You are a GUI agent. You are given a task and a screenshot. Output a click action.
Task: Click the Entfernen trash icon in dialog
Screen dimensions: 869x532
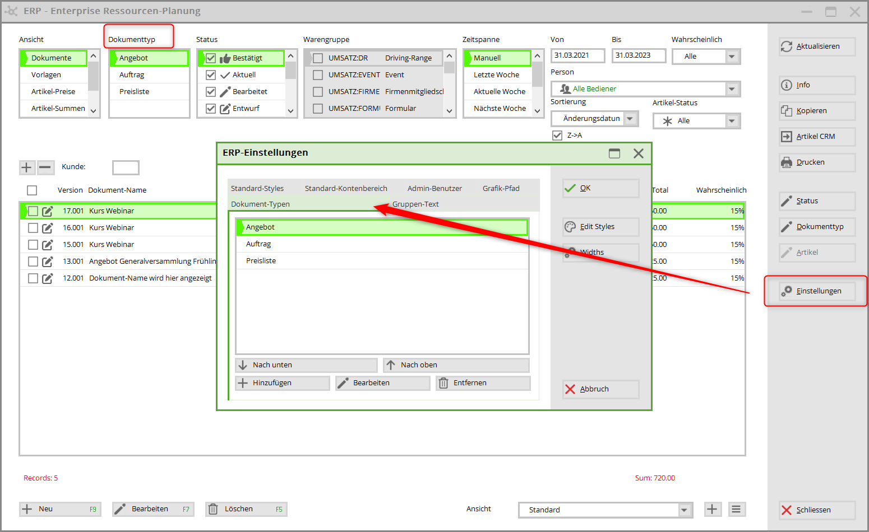point(443,383)
